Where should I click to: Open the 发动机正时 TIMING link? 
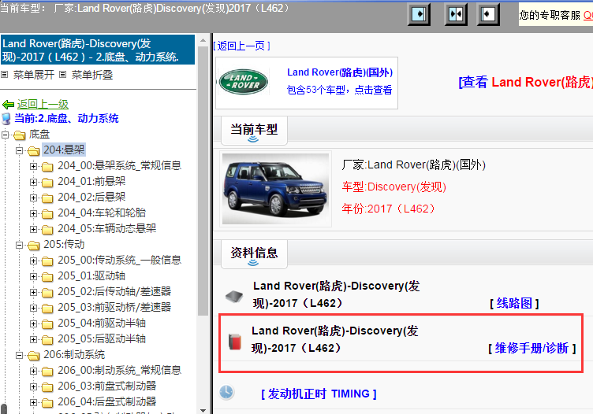(319, 394)
